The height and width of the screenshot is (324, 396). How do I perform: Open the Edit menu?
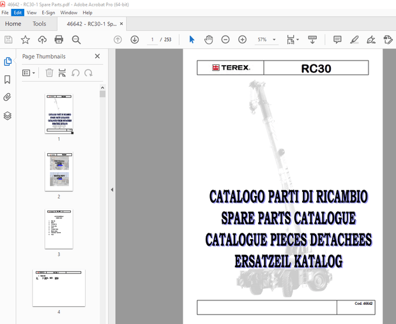(18, 13)
